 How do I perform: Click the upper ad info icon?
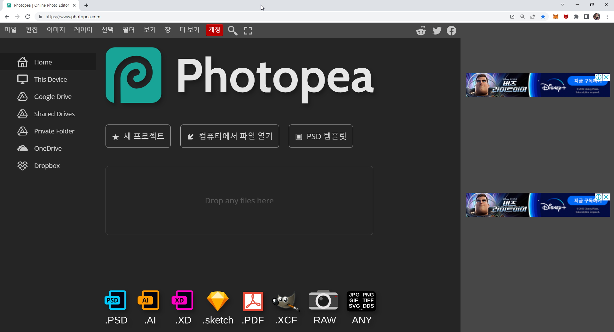[x=598, y=77]
